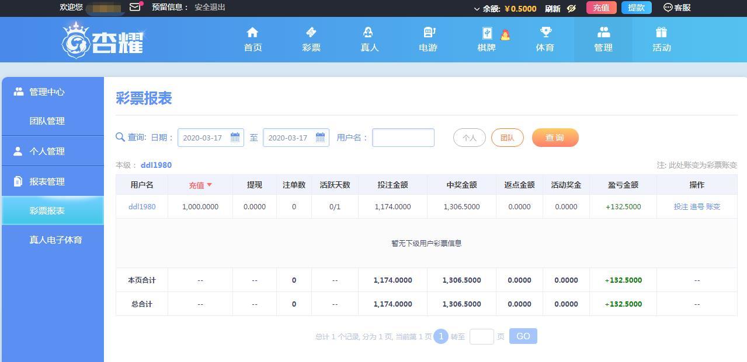
Task: Click 充值 recharge button in top bar
Action: coord(601,8)
